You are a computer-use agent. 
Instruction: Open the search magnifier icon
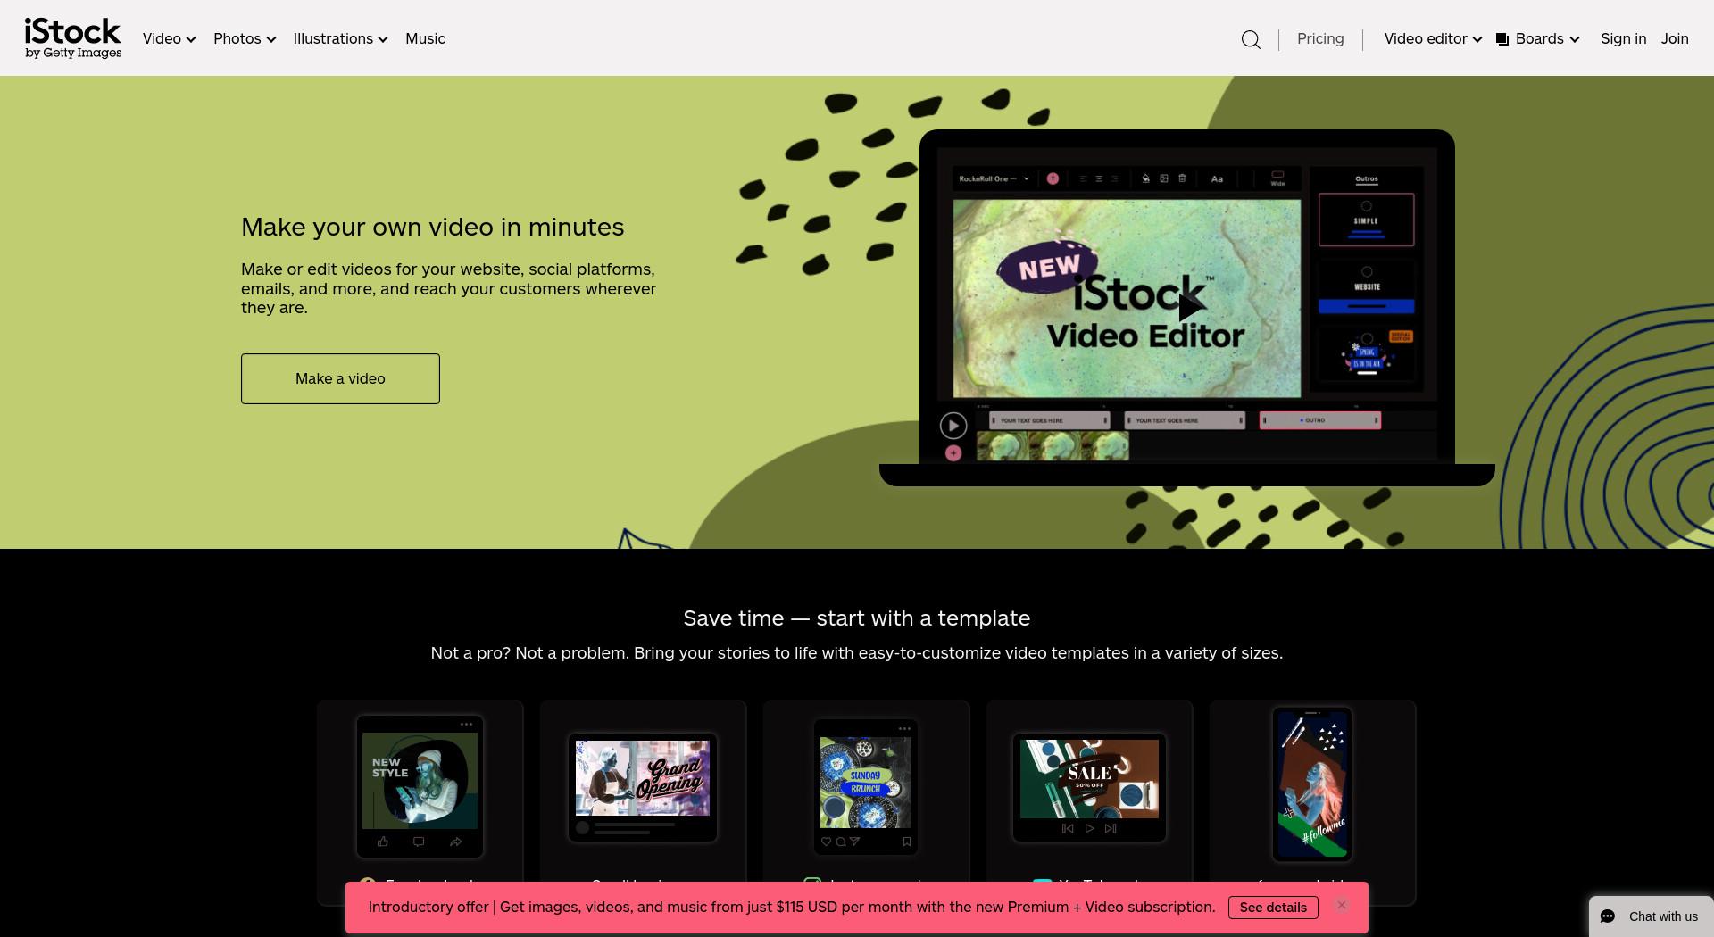click(x=1251, y=39)
